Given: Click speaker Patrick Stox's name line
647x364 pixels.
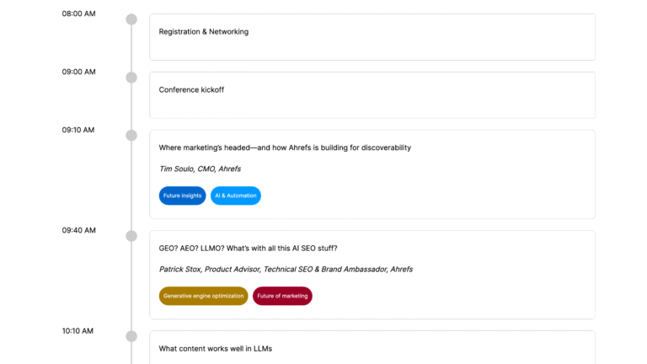Looking at the screenshot, I should 286,270.
